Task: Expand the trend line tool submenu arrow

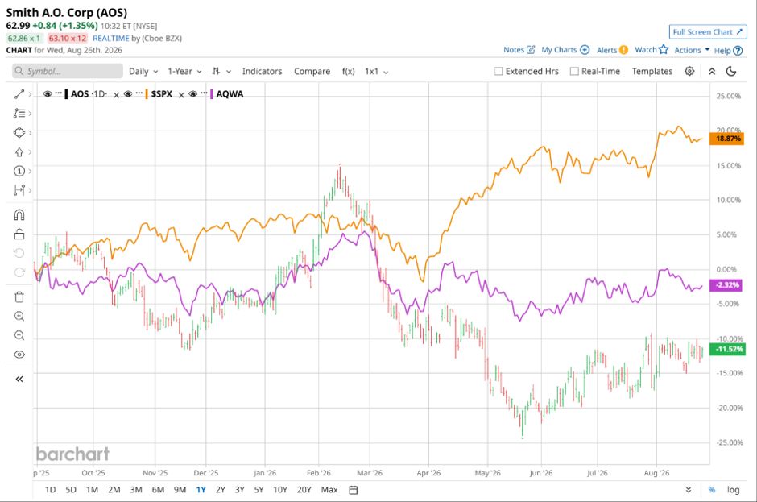Action: pyautogui.click(x=30, y=94)
